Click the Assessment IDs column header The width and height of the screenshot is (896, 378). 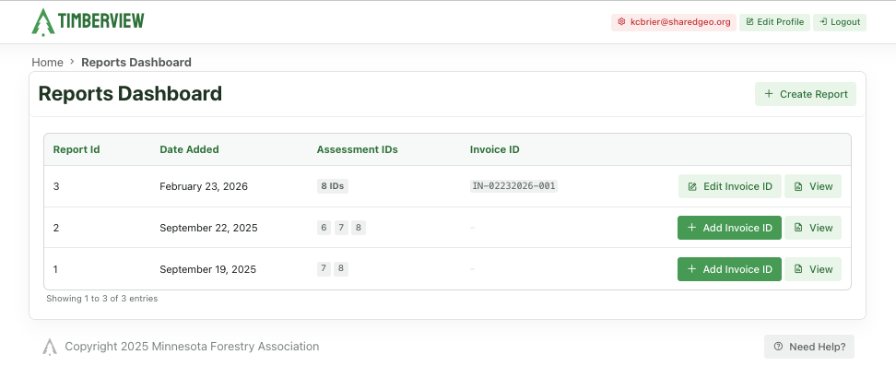[357, 150]
